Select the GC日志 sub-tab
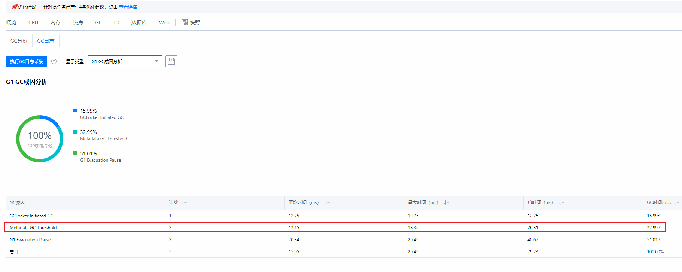 (x=46, y=41)
